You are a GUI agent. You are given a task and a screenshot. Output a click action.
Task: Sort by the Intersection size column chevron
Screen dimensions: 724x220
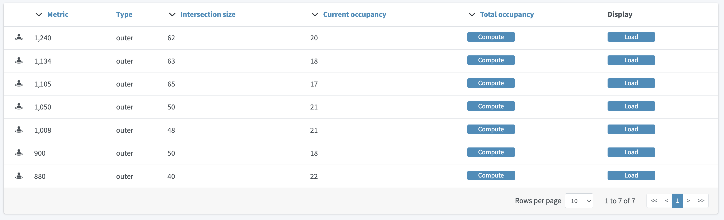[x=172, y=15]
